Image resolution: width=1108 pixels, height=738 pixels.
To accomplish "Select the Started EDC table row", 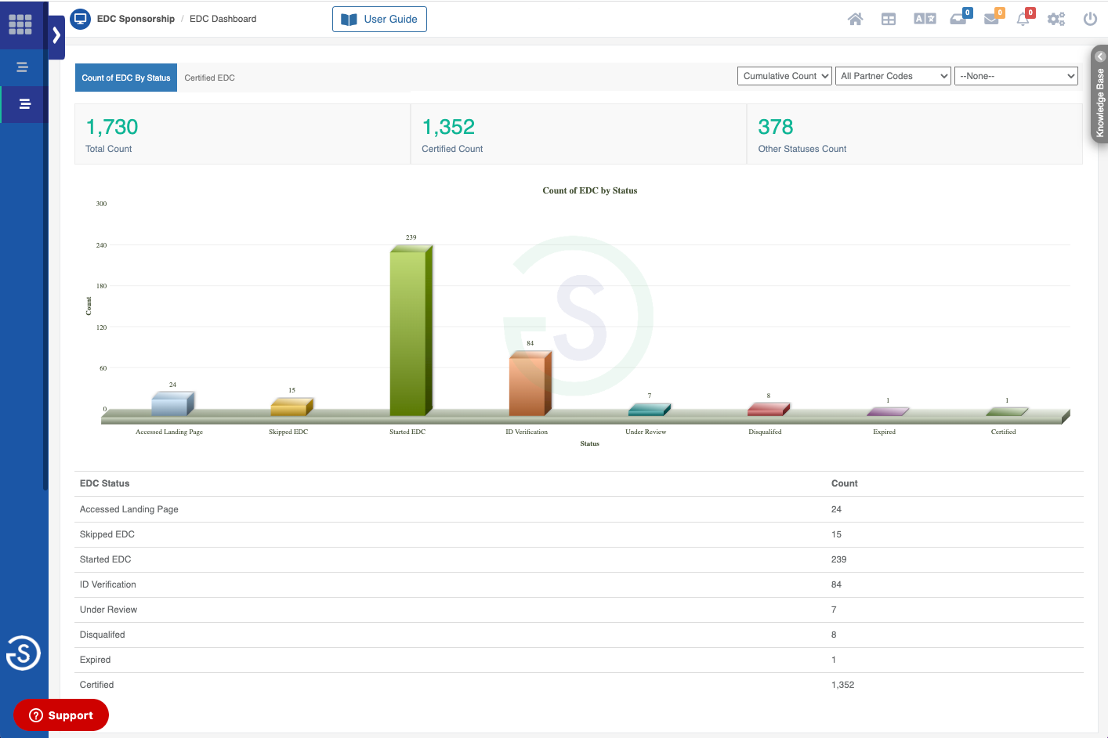I will tap(579, 559).
